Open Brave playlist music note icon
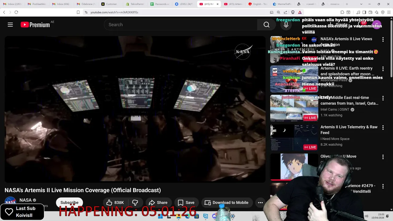This screenshot has width=393, height=221. tap(358, 12)
